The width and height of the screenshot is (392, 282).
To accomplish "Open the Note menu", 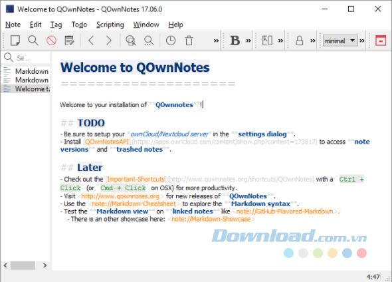I will 13,25.
